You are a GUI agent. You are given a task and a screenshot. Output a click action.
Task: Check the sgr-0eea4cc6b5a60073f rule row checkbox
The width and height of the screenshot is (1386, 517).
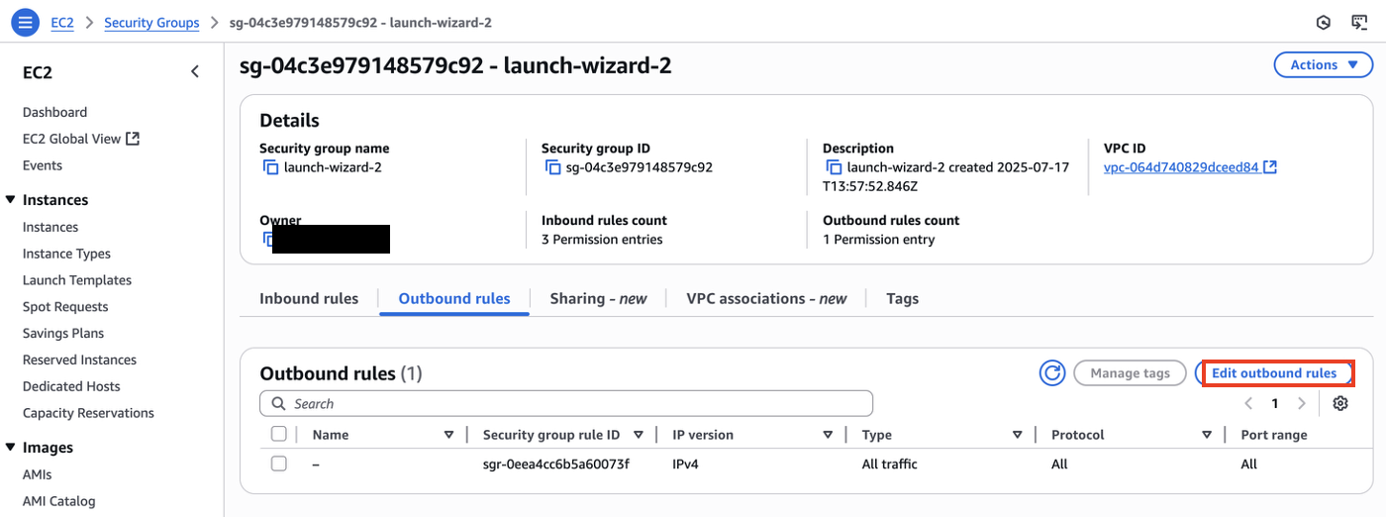(278, 464)
